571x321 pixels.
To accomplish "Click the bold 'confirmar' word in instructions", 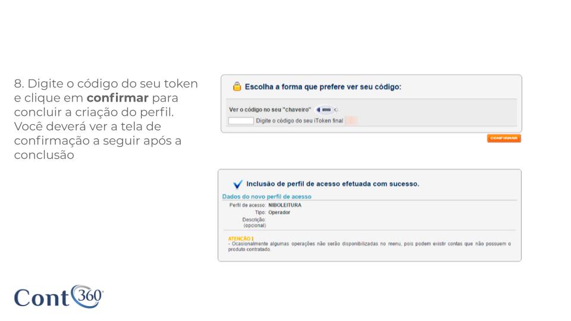I will 117,97.
